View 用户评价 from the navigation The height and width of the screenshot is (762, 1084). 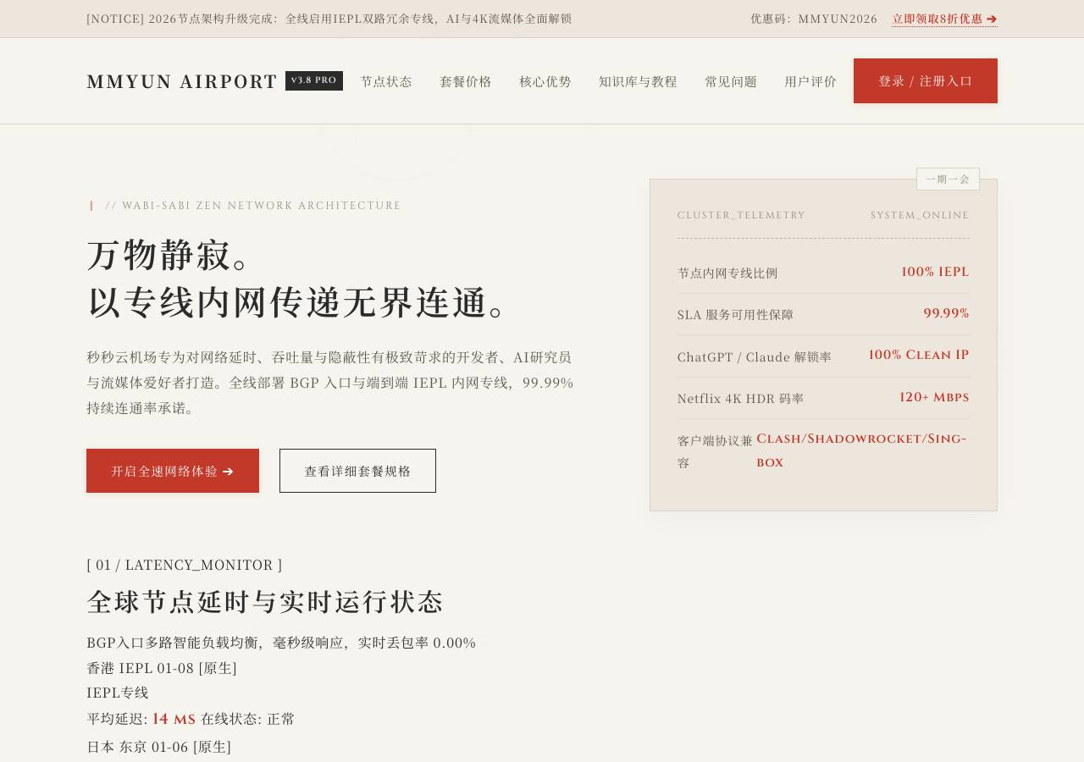click(x=810, y=81)
